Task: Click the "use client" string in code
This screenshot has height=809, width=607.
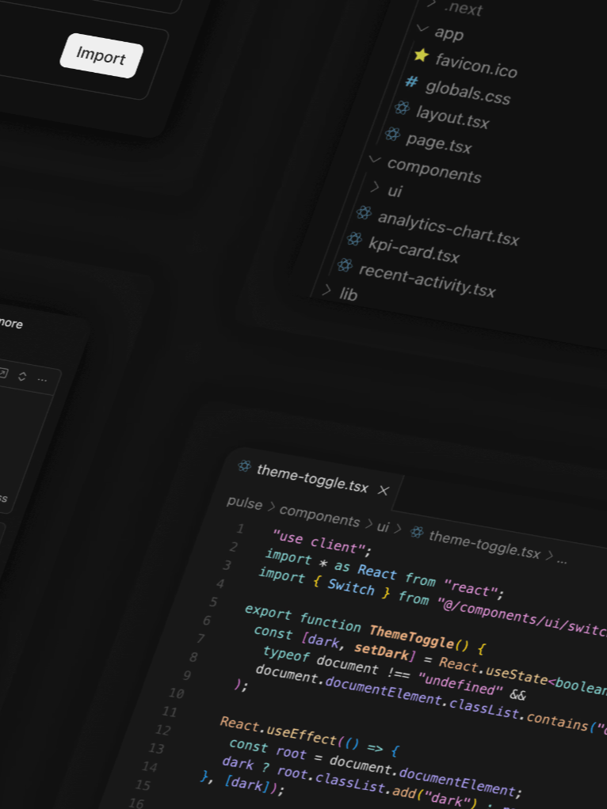Action: click(x=319, y=541)
